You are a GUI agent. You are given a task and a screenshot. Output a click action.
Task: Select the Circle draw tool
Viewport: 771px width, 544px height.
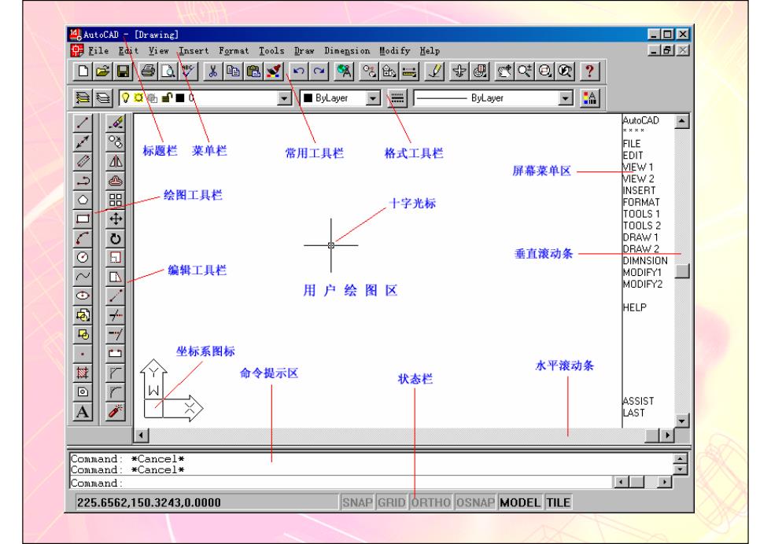pyautogui.click(x=83, y=257)
